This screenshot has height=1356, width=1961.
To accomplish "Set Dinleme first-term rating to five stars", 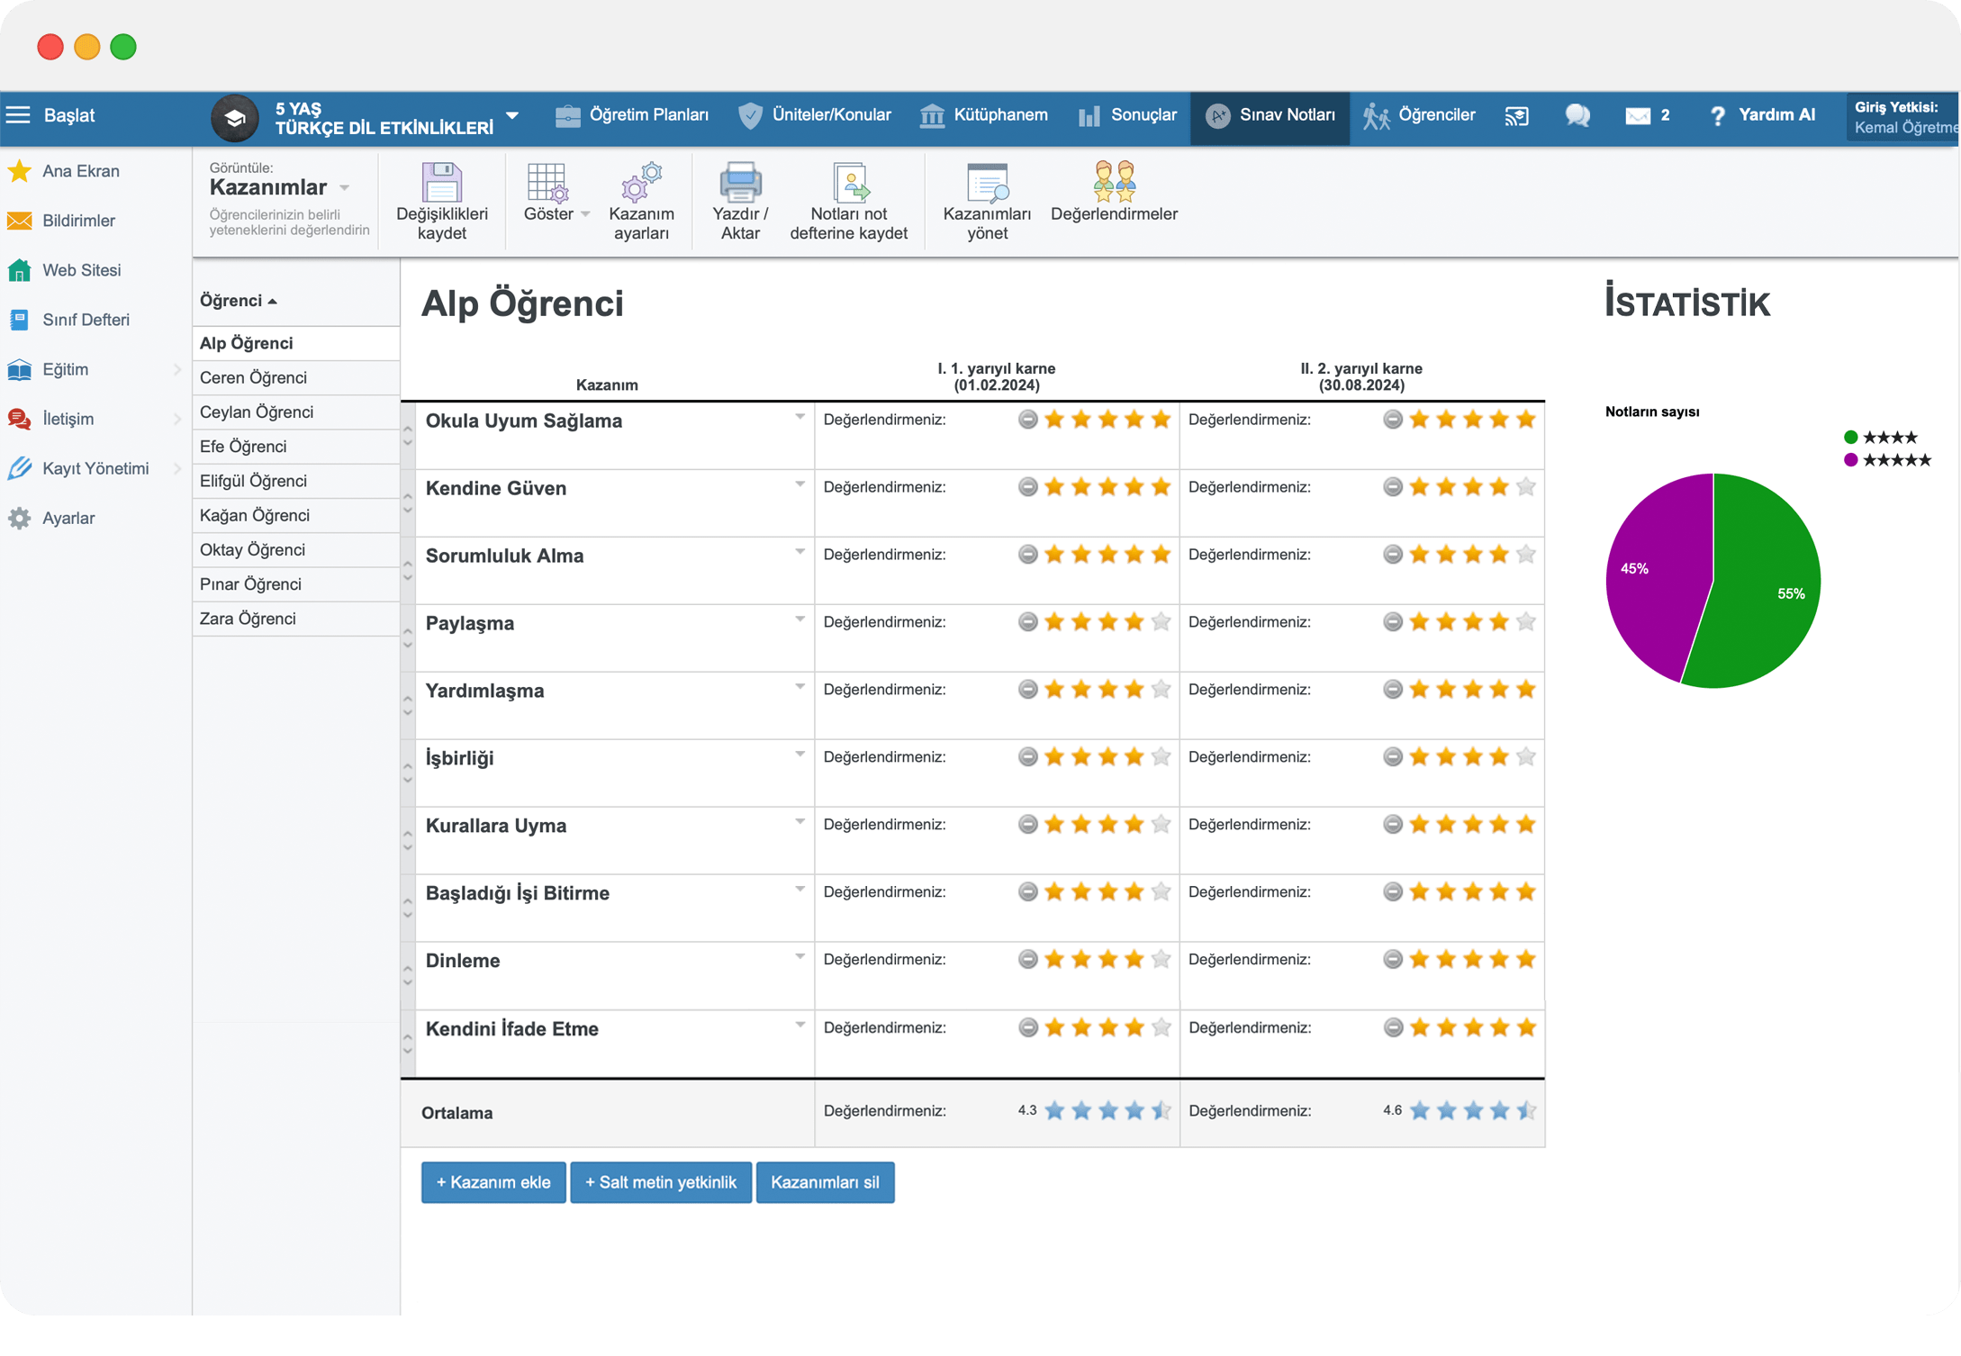I will [x=1161, y=960].
